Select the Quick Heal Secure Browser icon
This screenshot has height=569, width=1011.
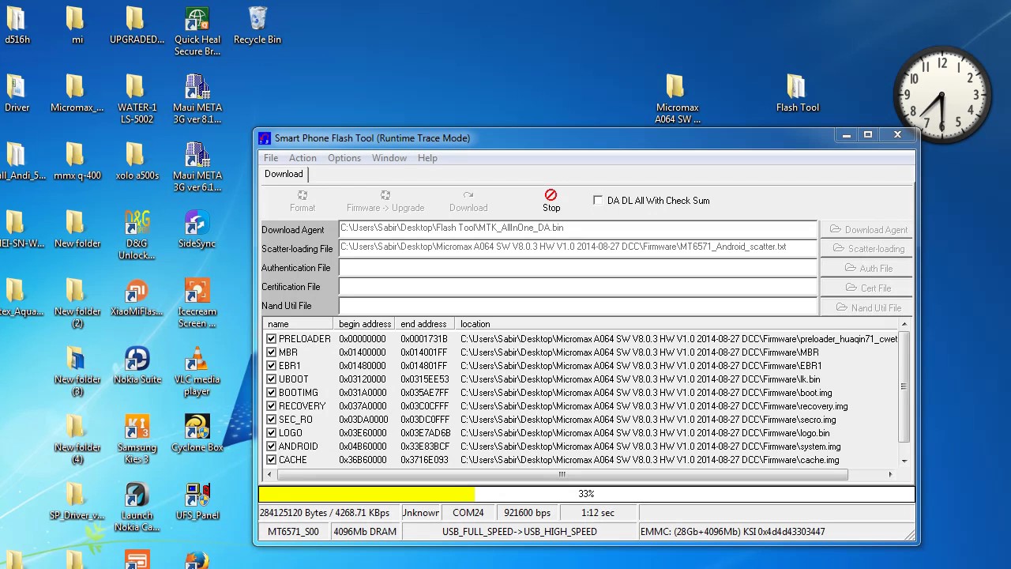(x=197, y=32)
